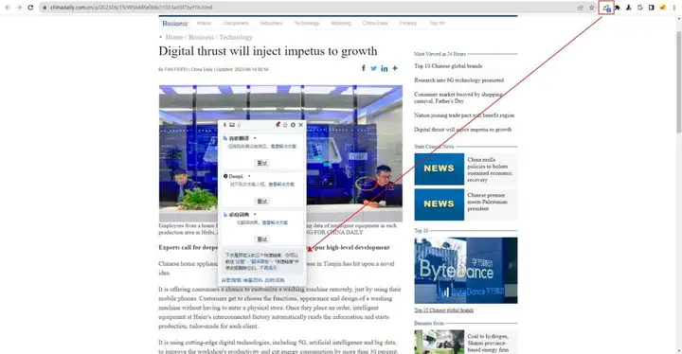Share article on Twitter icon

coord(373,68)
